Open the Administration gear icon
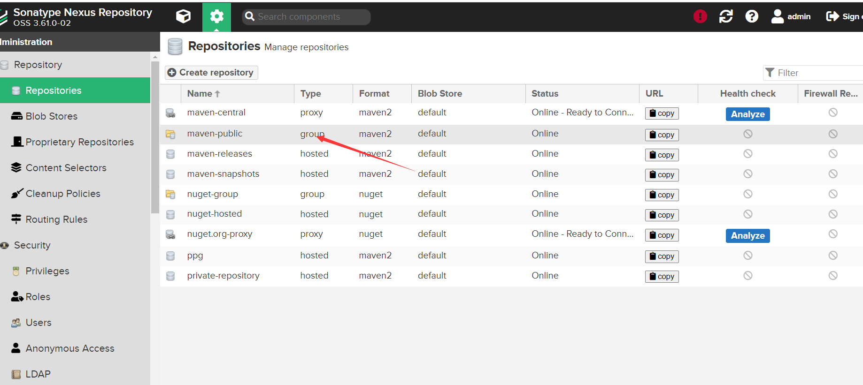This screenshot has height=385, width=863. click(216, 17)
